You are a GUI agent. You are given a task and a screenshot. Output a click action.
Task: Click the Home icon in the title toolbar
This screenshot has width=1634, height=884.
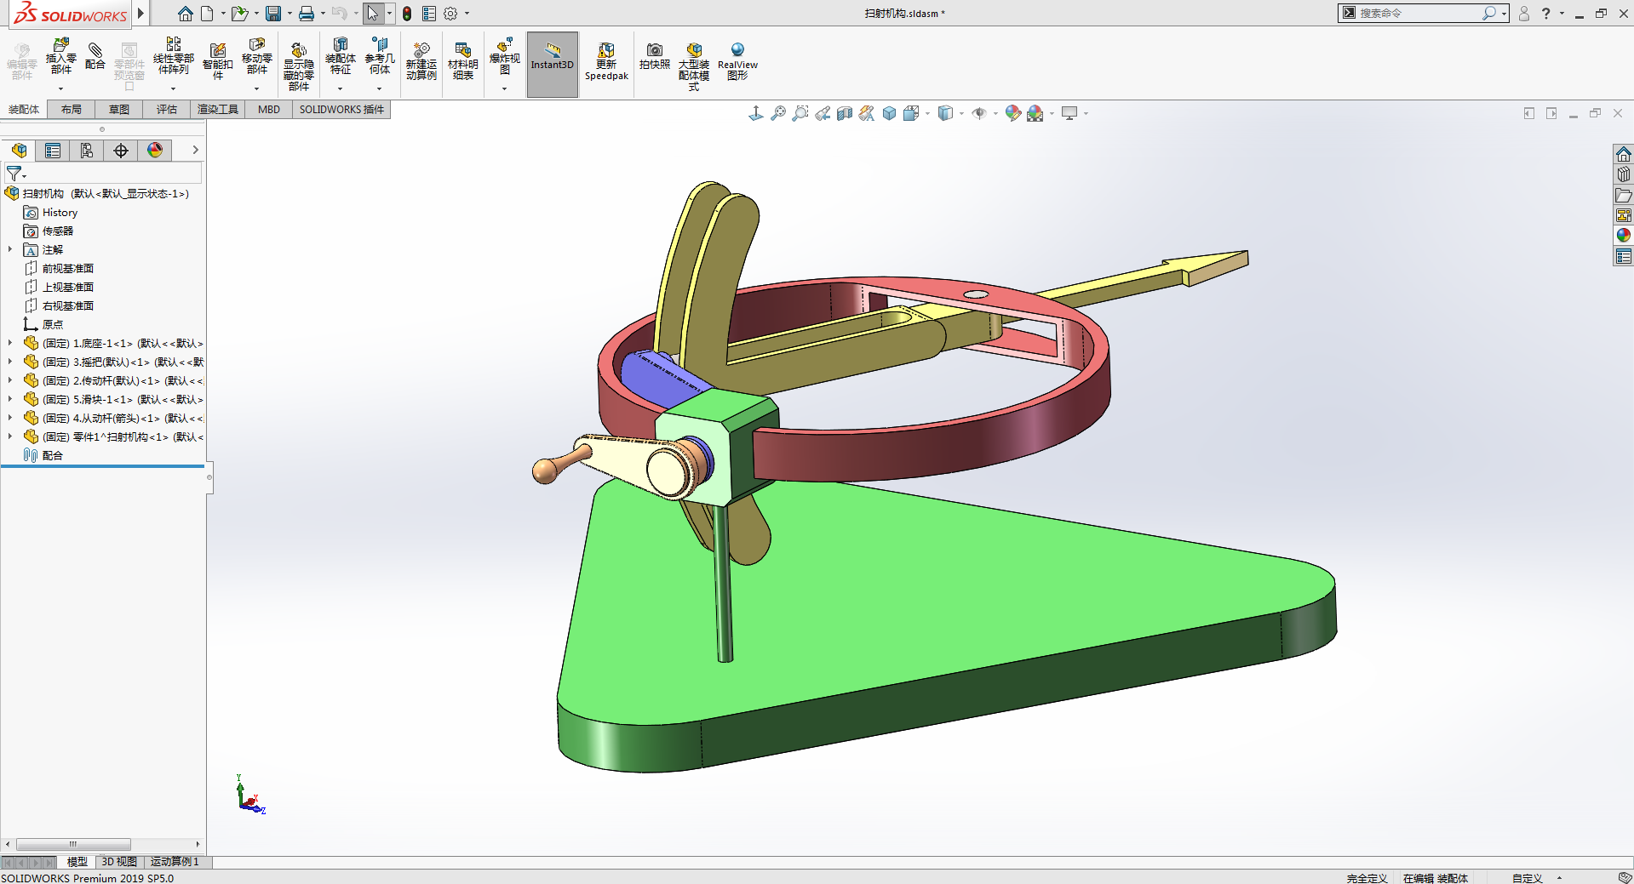coord(185,14)
